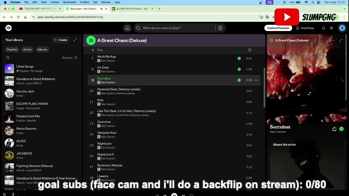This screenshot has height=196, width=349.
Task: Expand Your Library to full view
Action: tap(75, 40)
